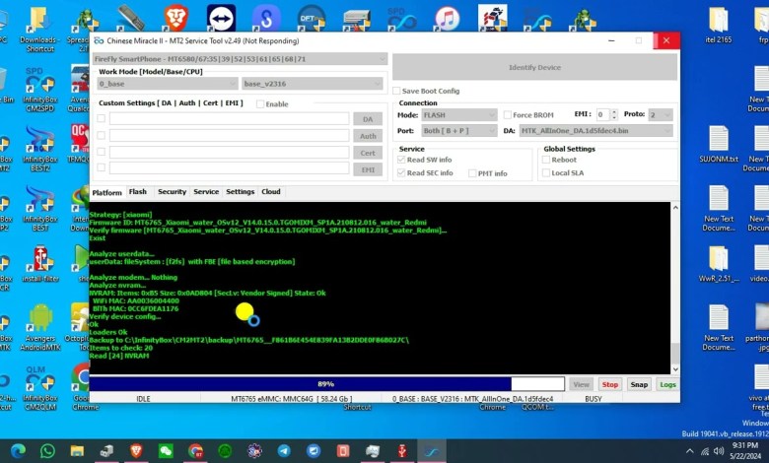Toggle the Reboot checkbox

coord(546,160)
